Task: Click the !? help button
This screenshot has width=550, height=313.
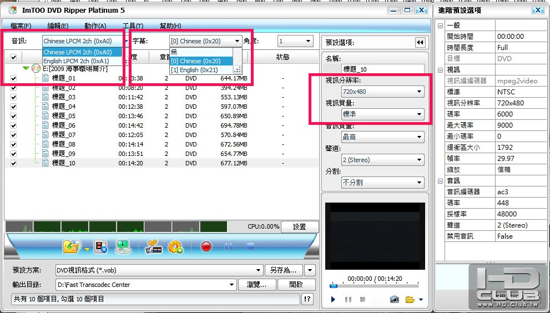Action: (307, 299)
